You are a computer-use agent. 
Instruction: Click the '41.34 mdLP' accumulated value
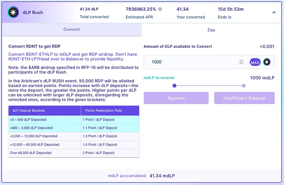(162, 176)
